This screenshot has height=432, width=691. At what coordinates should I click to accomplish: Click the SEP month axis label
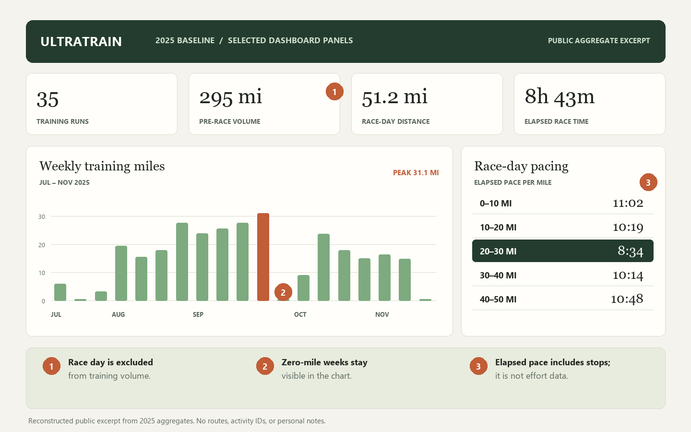tap(198, 314)
